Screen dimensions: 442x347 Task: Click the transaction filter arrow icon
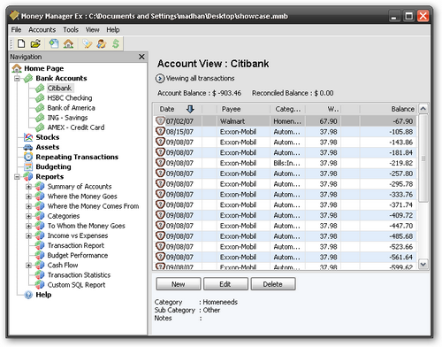(160, 79)
